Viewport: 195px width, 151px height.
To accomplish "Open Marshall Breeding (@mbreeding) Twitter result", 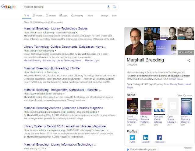I will (52, 68).
